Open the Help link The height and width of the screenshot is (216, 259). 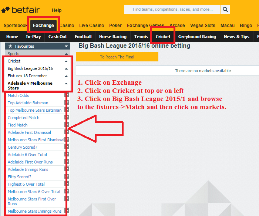coord(57,10)
